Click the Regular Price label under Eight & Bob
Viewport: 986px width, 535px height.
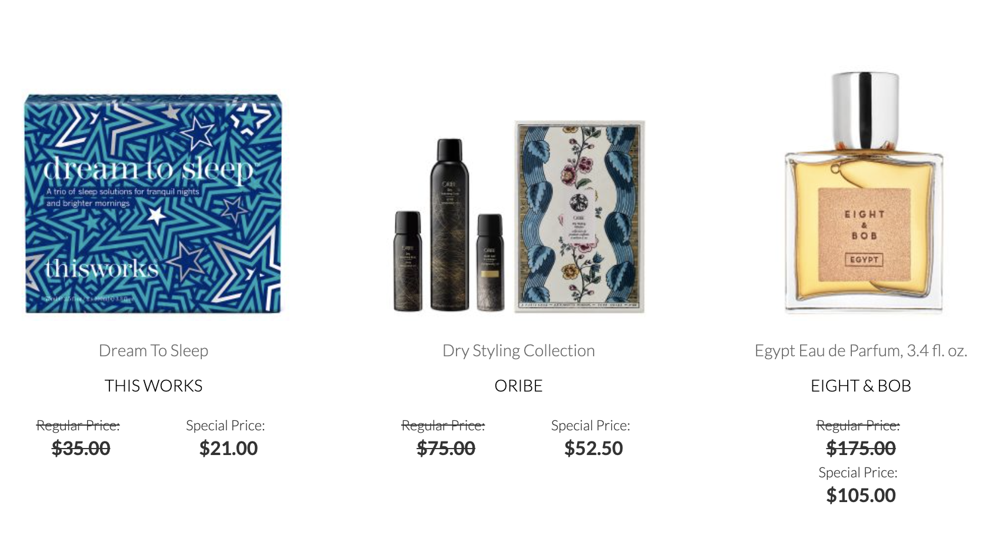click(858, 425)
